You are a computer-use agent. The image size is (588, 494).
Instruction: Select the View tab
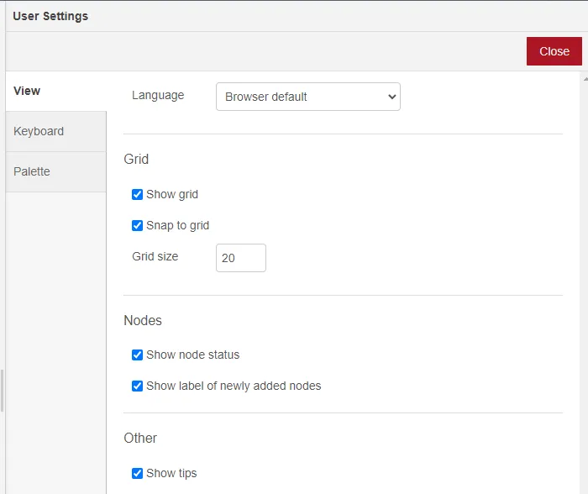(56, 91)
